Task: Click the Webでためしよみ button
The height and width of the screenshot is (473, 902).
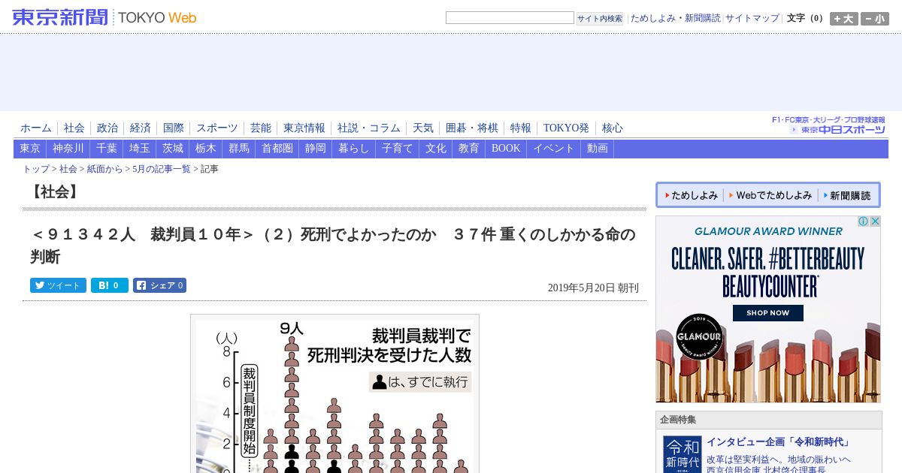Action: (x=770, y=195)
